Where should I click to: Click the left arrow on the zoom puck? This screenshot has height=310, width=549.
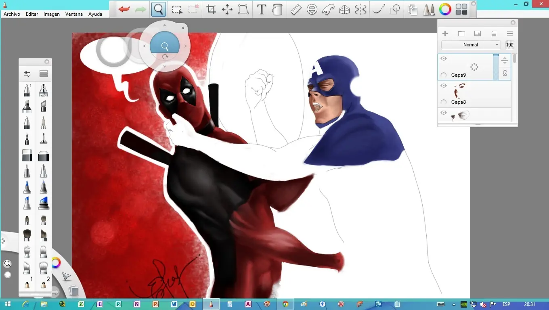pos(144,46)
